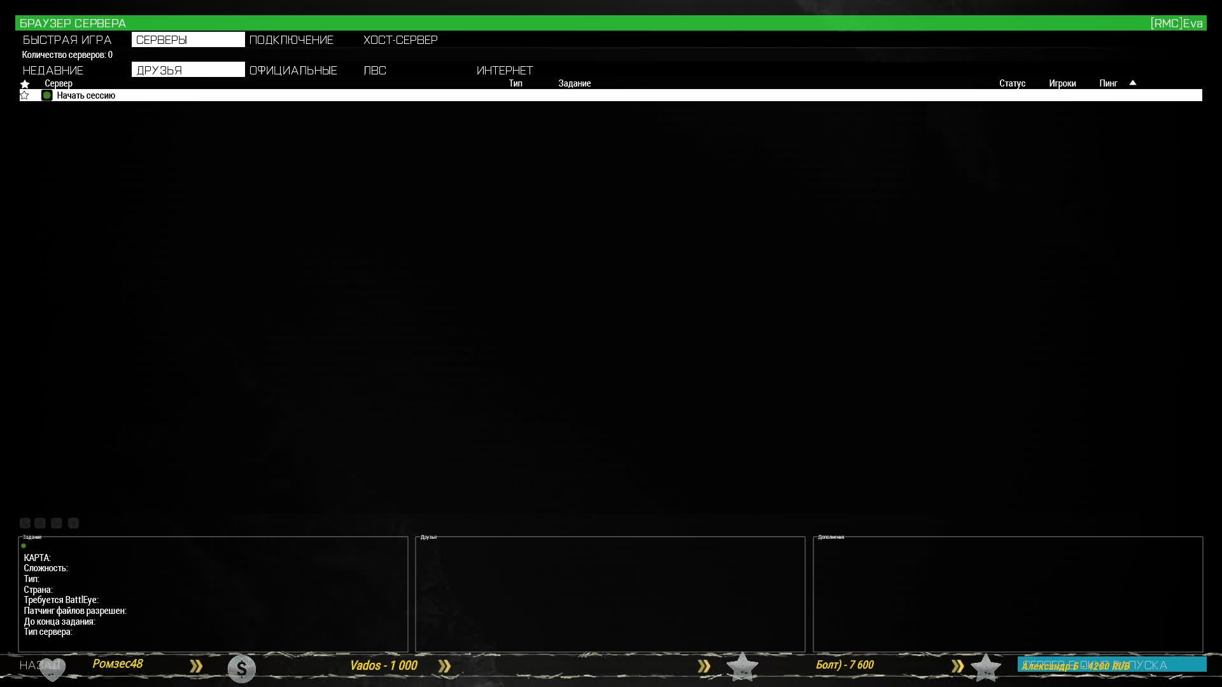Switch to the ИНТЕРНЕТ tab
Screen dimensions: 1222x687
[x=505, y=70]
